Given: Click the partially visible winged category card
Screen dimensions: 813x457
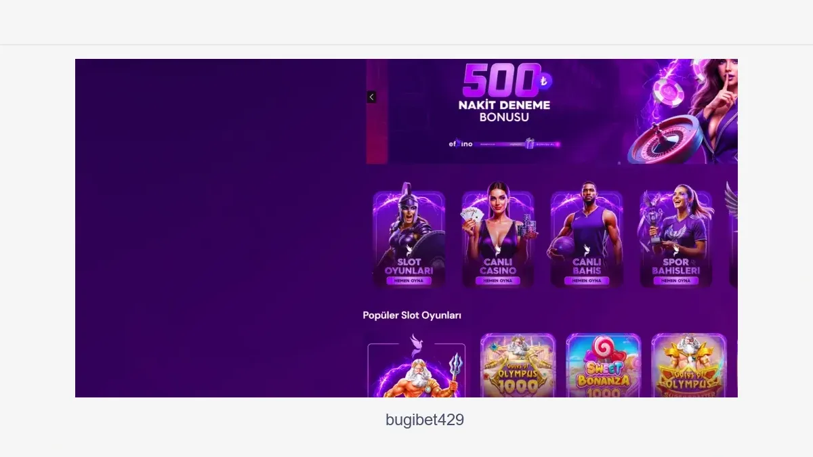Looking at the screenshot, I should coord(733,235).
